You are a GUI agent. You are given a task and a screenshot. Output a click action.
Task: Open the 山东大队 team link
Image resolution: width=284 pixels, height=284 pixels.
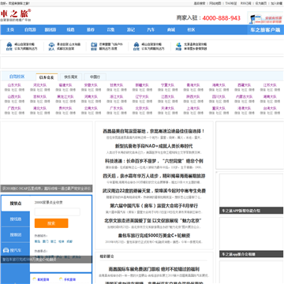[14, 85]
